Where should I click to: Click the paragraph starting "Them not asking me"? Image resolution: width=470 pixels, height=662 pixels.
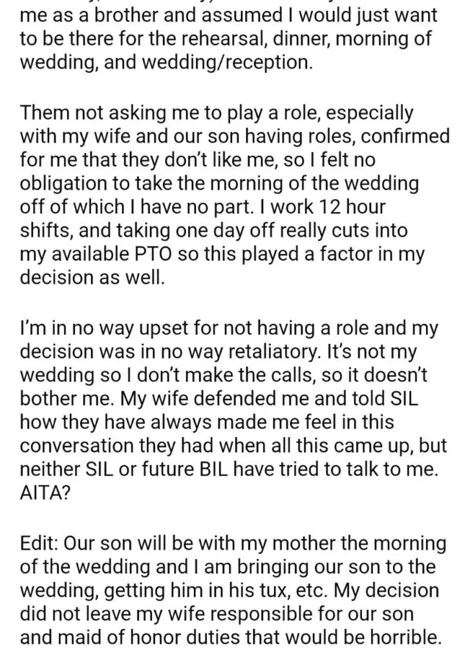(235, 195)
